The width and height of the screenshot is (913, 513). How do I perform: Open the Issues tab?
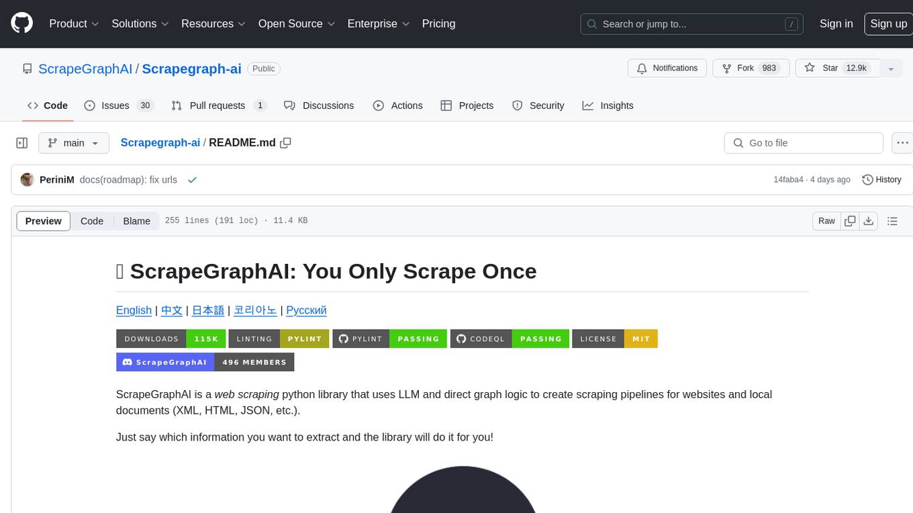point(119,105)
